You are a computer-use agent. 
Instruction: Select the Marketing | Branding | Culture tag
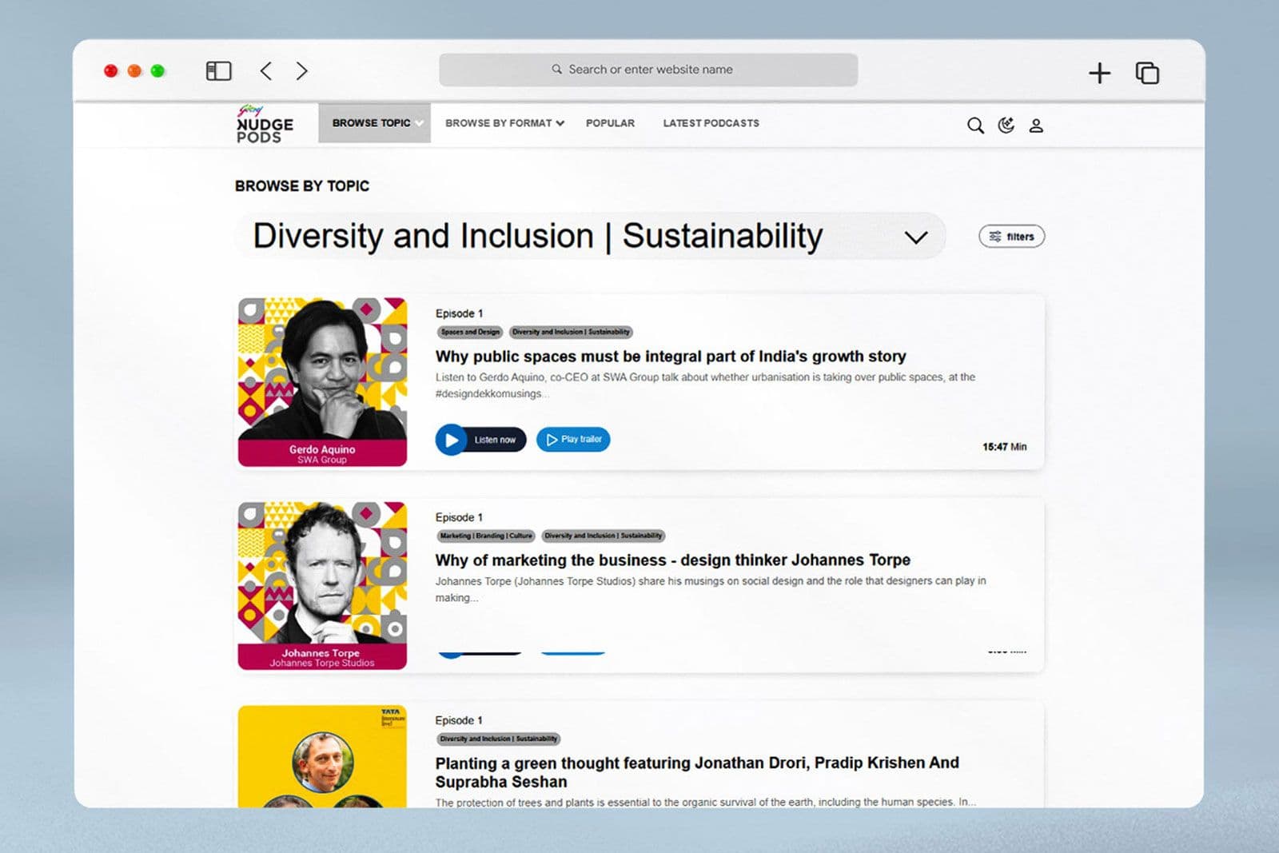point(486,536)
